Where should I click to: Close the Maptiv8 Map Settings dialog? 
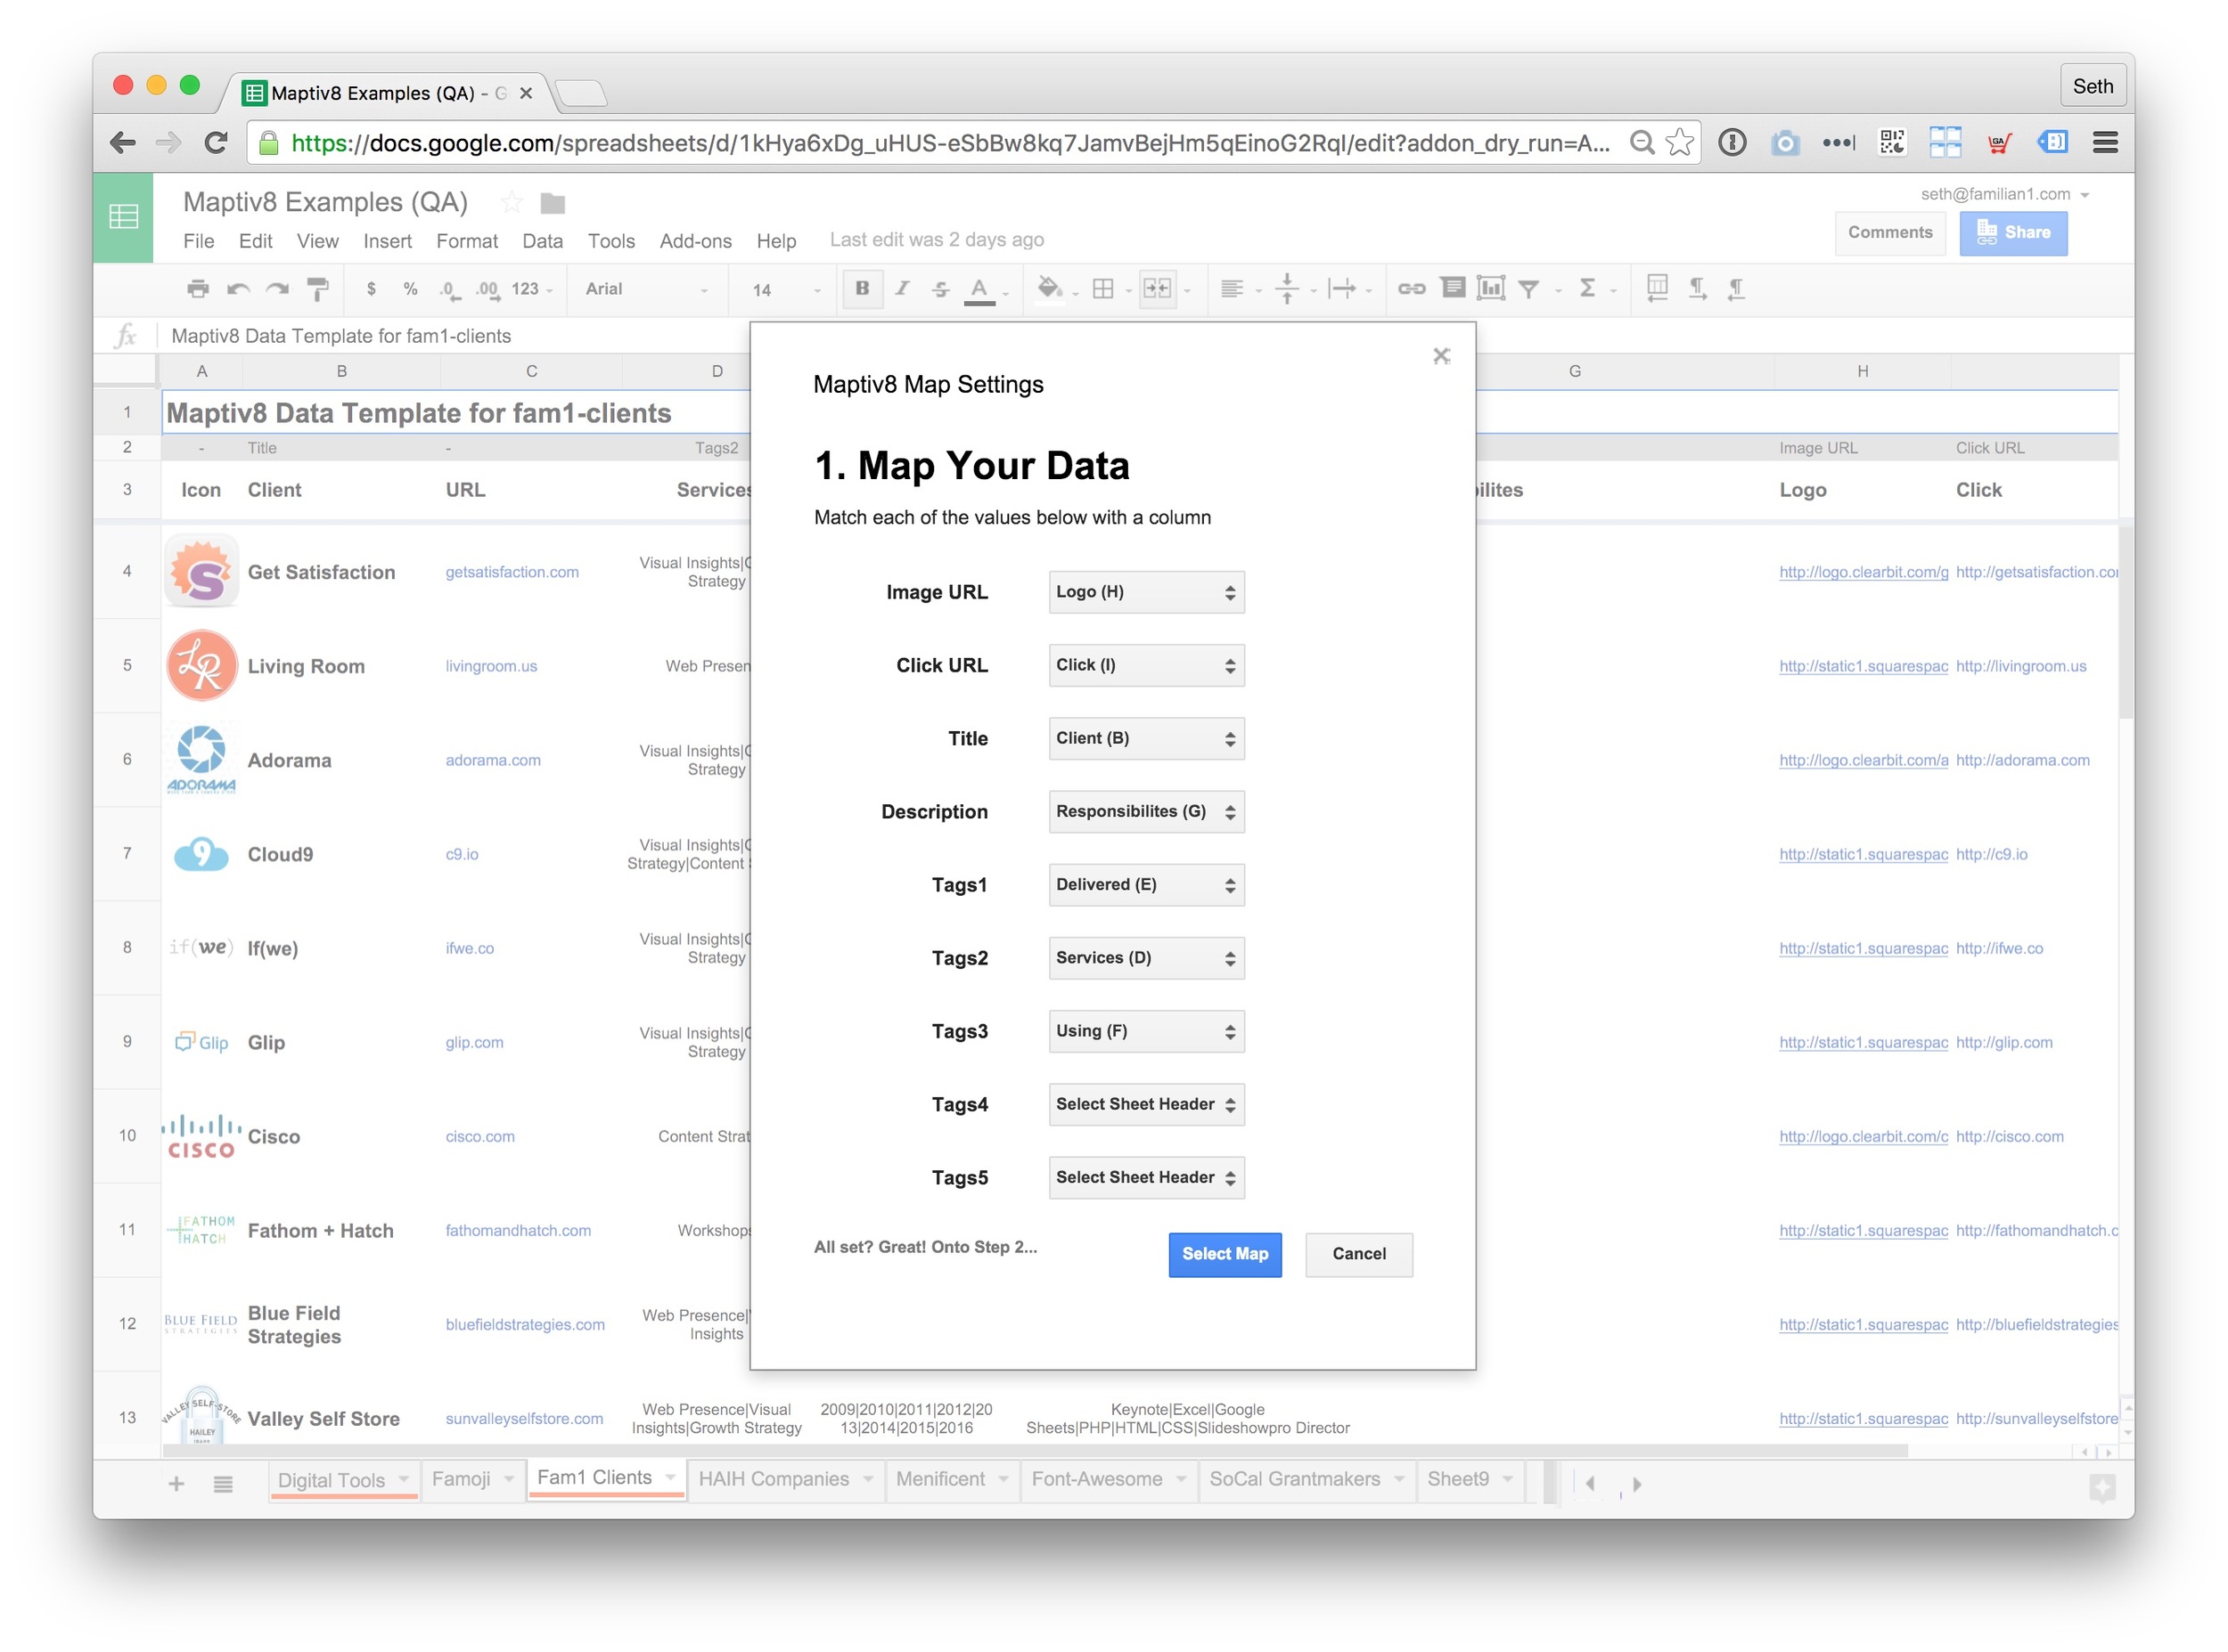pos(1441,355)
